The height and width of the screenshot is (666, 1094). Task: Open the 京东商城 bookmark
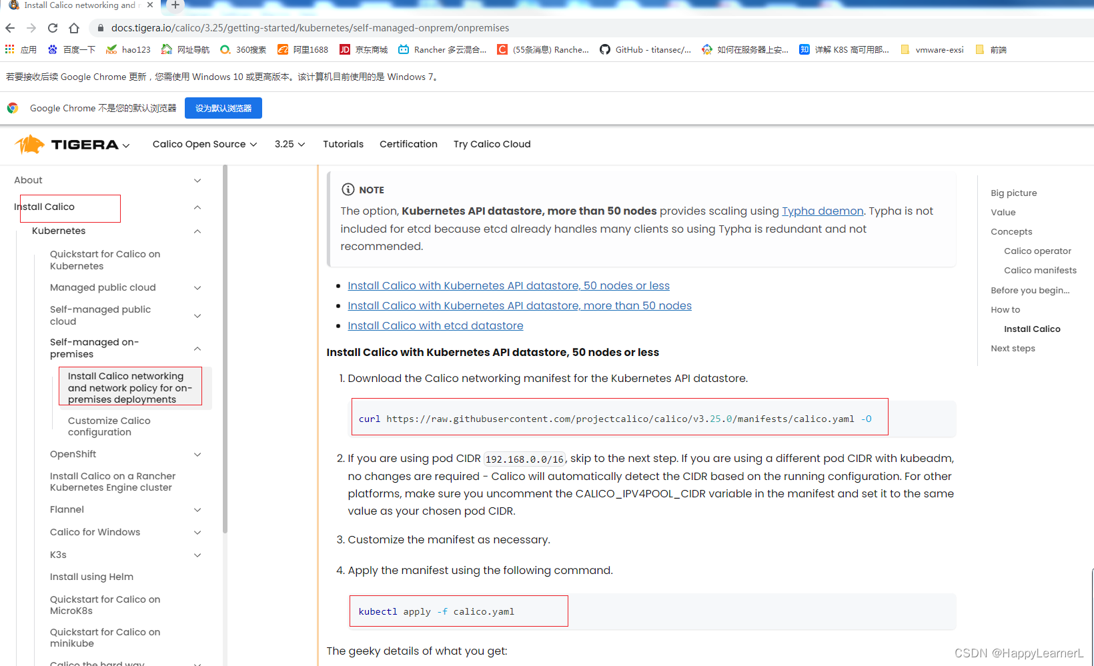364,49
